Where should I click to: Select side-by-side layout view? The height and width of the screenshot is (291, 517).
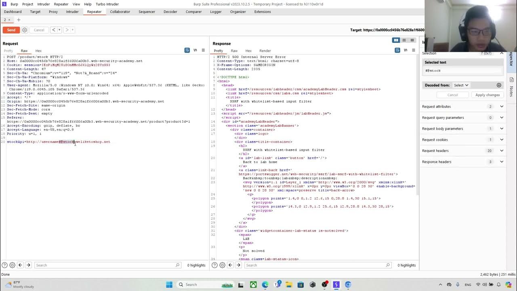pyautogui.click(x=396, y=40)
